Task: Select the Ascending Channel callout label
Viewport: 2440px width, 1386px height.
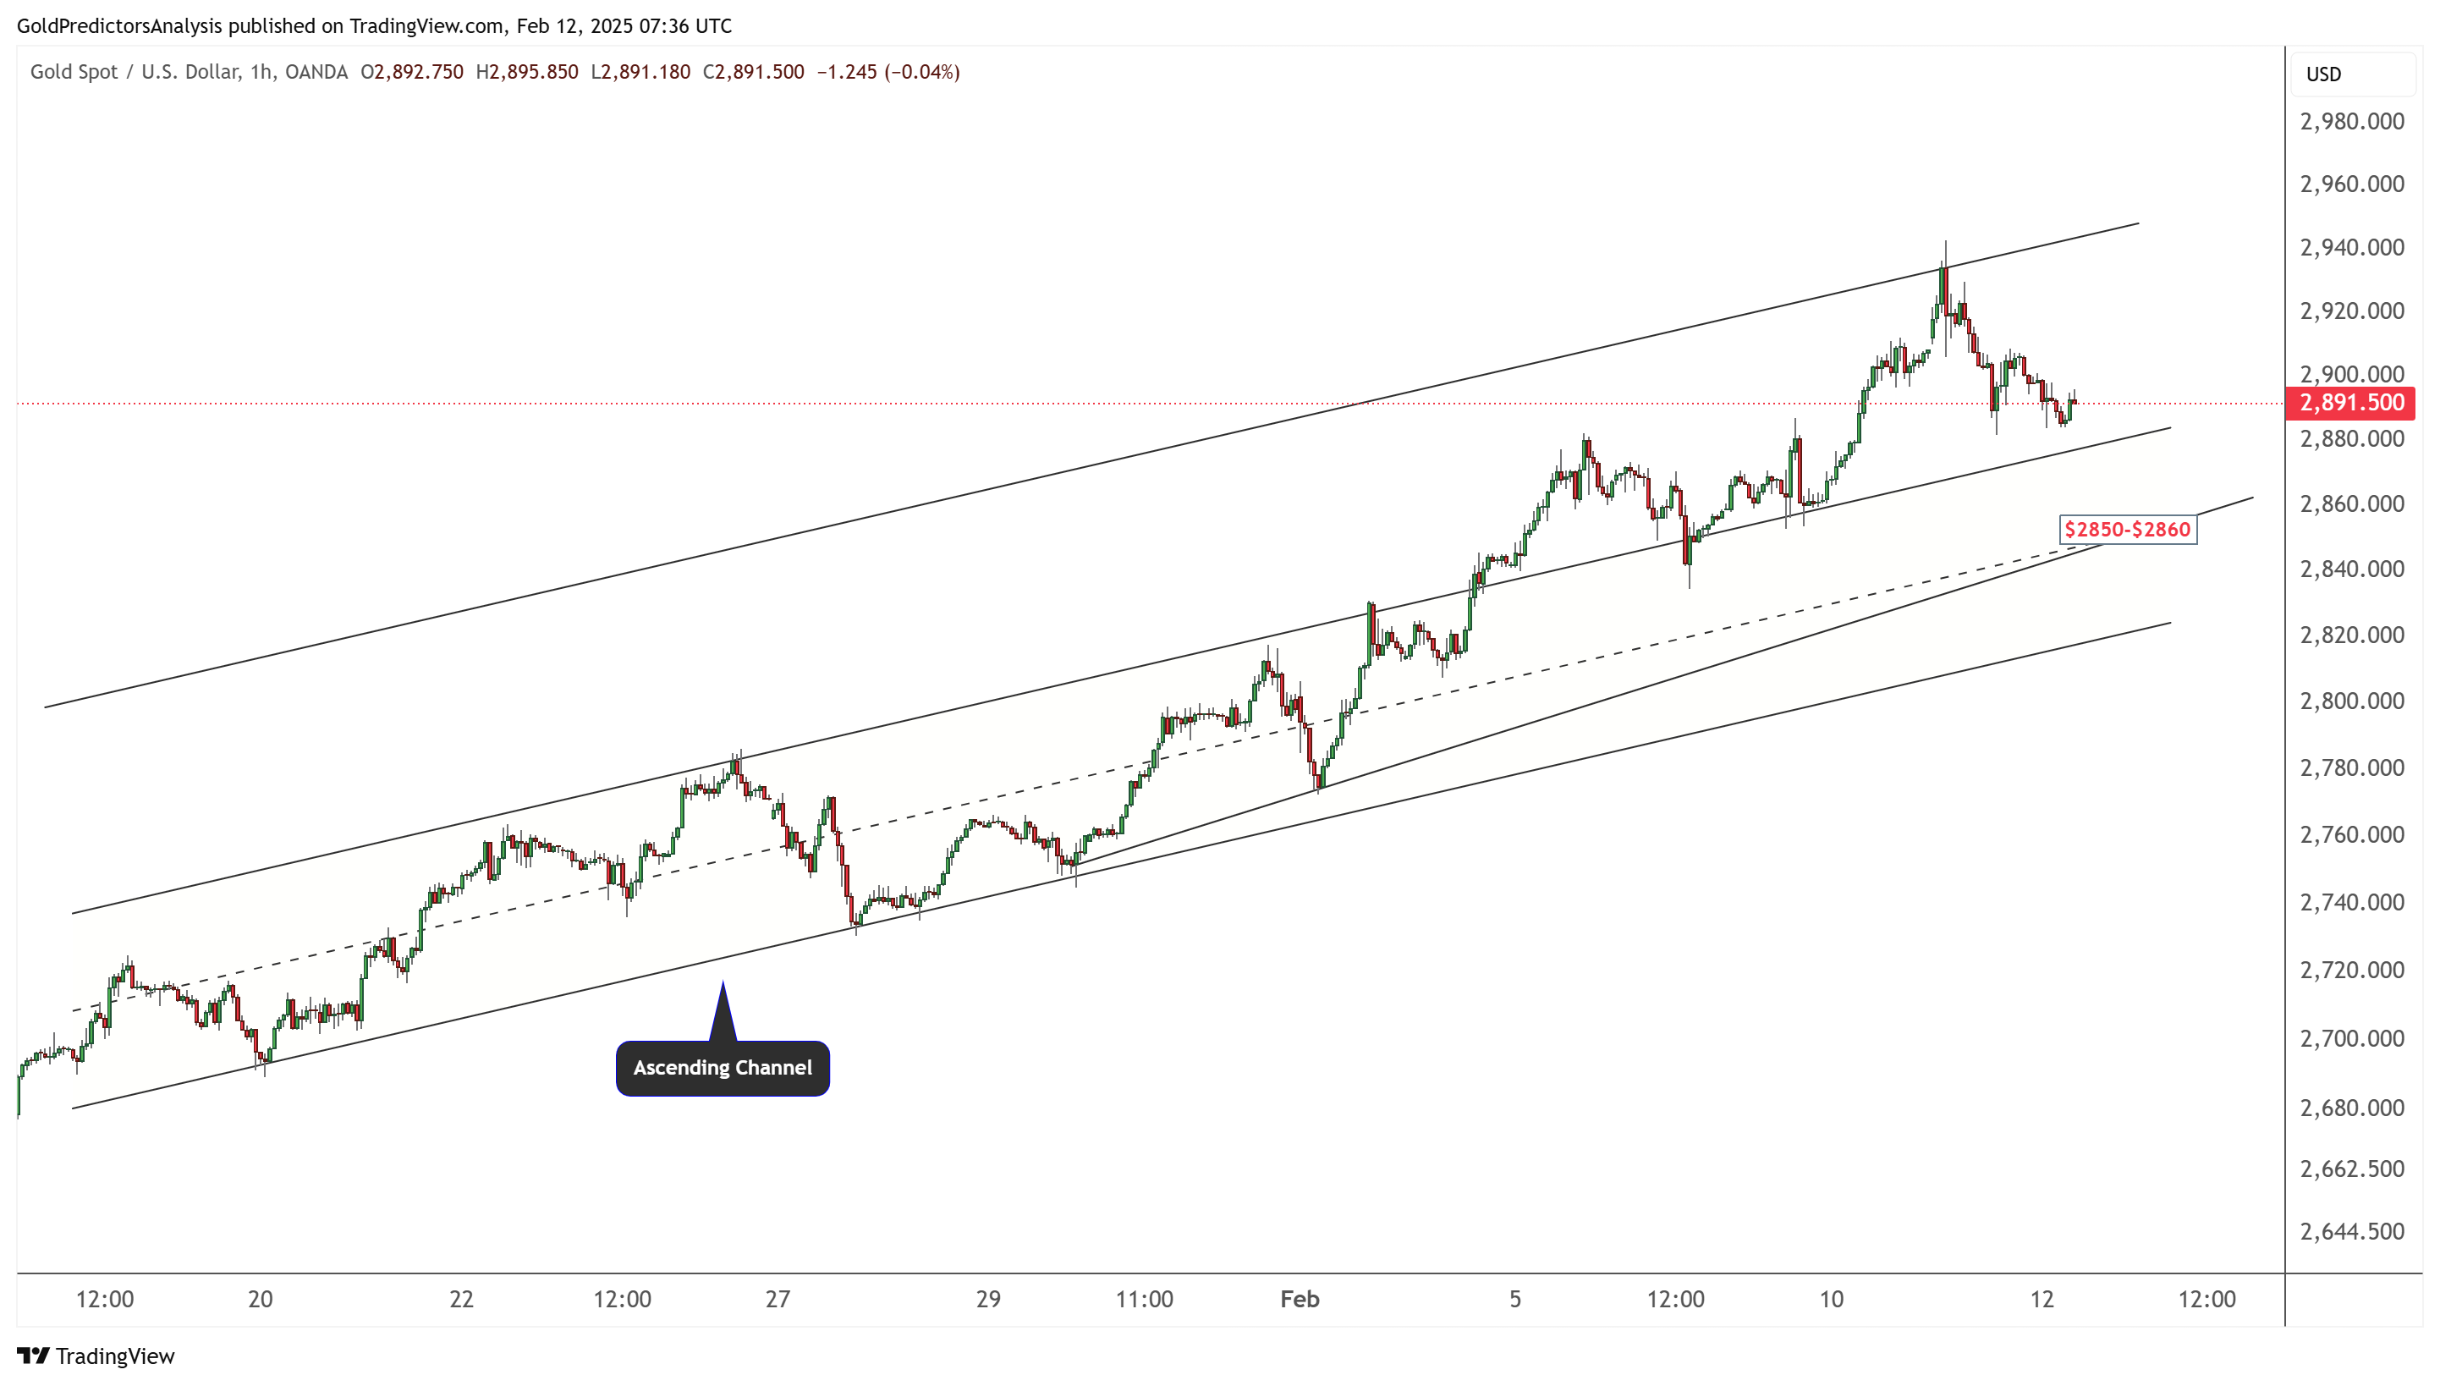Action: (x=723, y=1068)
